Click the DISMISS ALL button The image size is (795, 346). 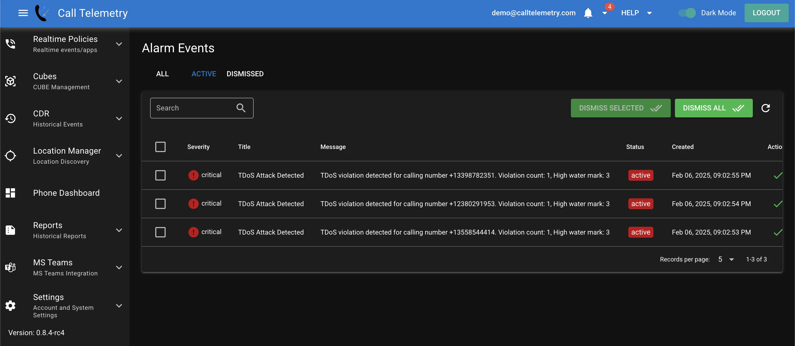coord(713,108)
